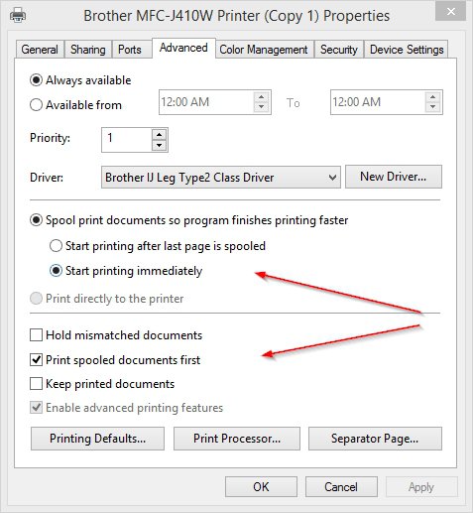Select Start printing after last page is spooled
This screenshot has height=513, width=473.
click(x=56, y=246)
